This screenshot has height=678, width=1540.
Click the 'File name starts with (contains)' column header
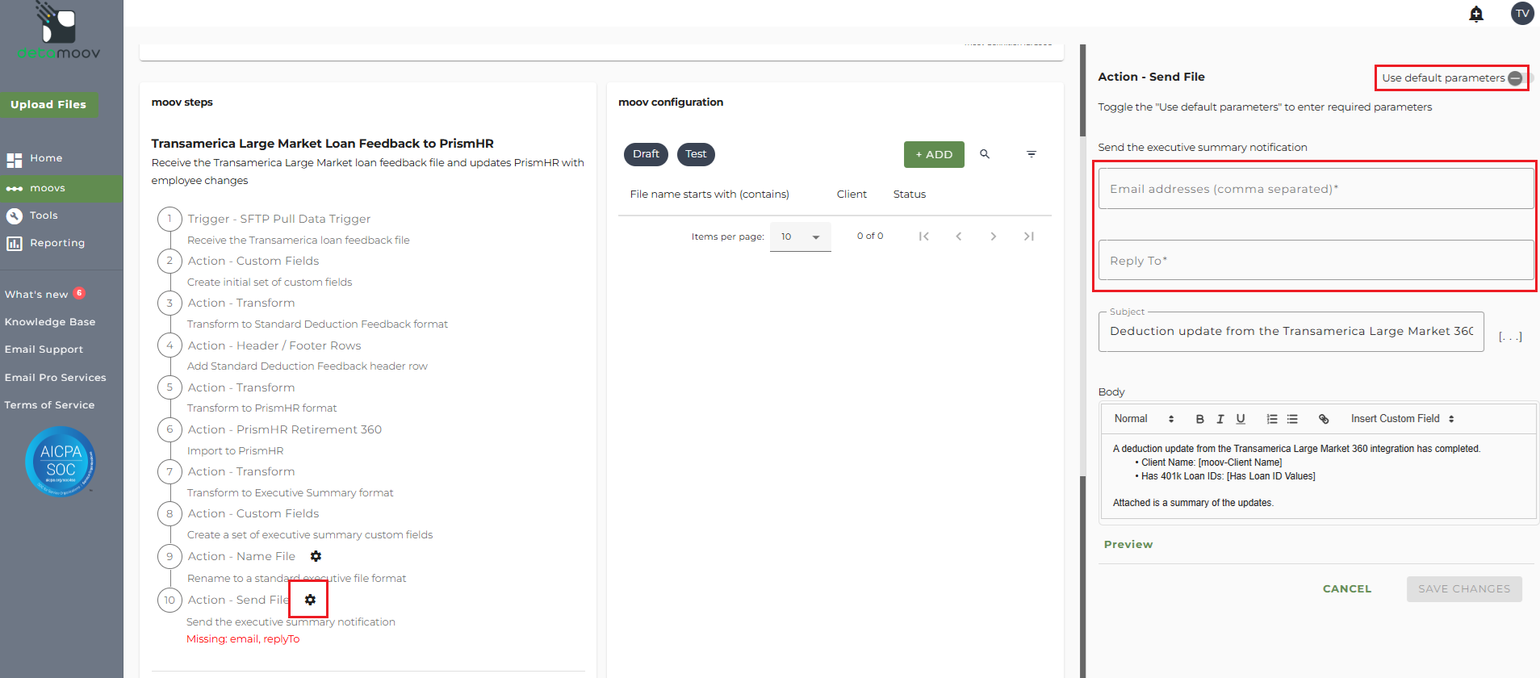point(709,195)
